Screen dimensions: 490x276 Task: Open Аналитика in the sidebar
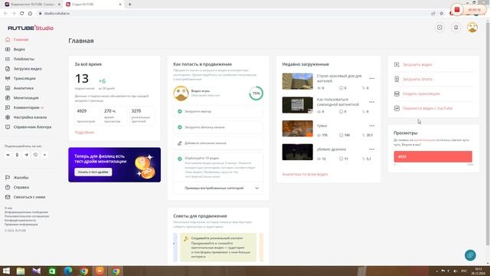pos(24,88)
